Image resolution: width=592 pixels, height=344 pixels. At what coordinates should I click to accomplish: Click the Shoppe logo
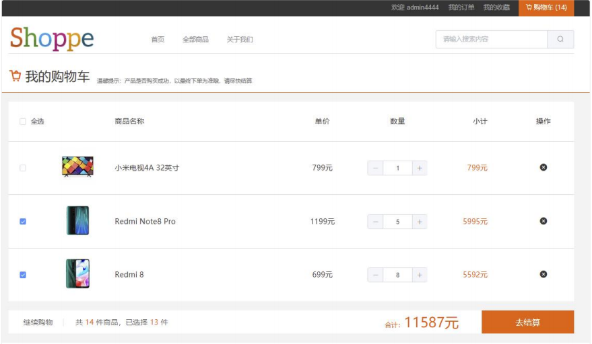52,38
